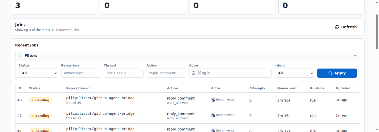Focus the Repository owner/repo input
Image resolution: width=379 pixels, height=132 pixels.
(x=81, y=73)
